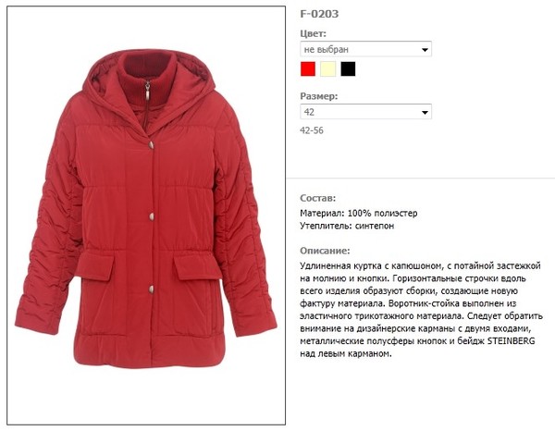
Task: Click the Размер label
Action: (x=319, y=96)
